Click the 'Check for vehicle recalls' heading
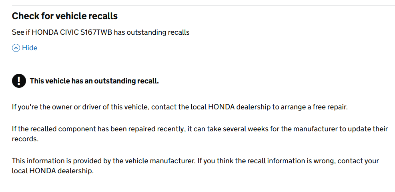The height and width of the screenshot is (192, 395). [64, 16]
